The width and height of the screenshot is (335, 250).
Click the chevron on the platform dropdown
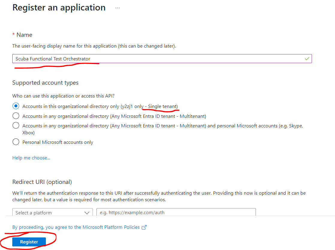pyautogui.click(x=87, y=212)
